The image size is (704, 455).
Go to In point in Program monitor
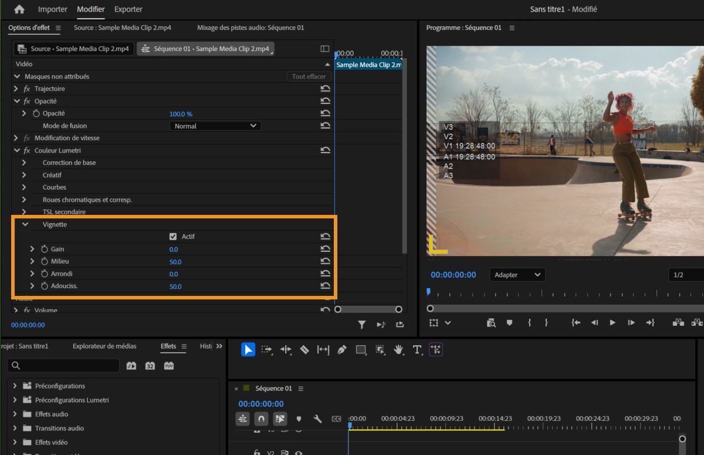[576, 322]
